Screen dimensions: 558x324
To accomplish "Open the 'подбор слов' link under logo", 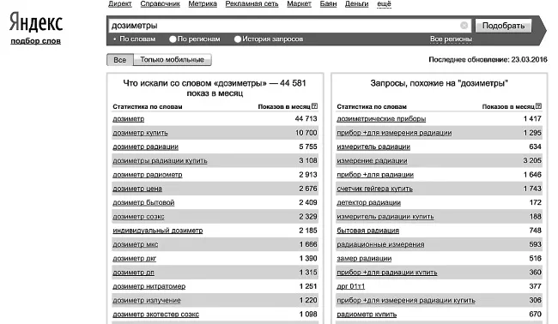I will click(35, 41).
